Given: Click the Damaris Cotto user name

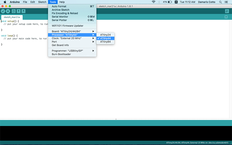Looking at the screenshot, I should (x=206, y=2).
